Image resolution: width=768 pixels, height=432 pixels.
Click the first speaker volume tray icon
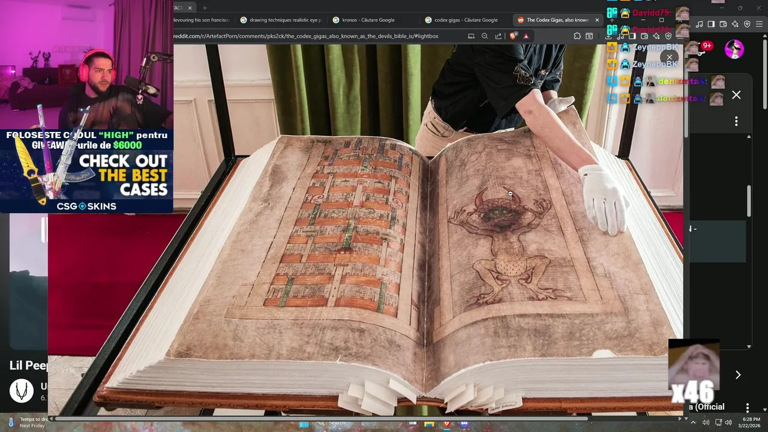coord(706,422)
